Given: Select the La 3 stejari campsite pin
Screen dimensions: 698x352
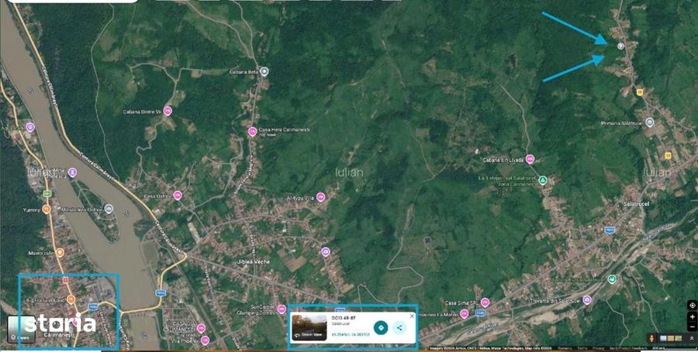Looking at the screenshot, I should tap(542, 180).
